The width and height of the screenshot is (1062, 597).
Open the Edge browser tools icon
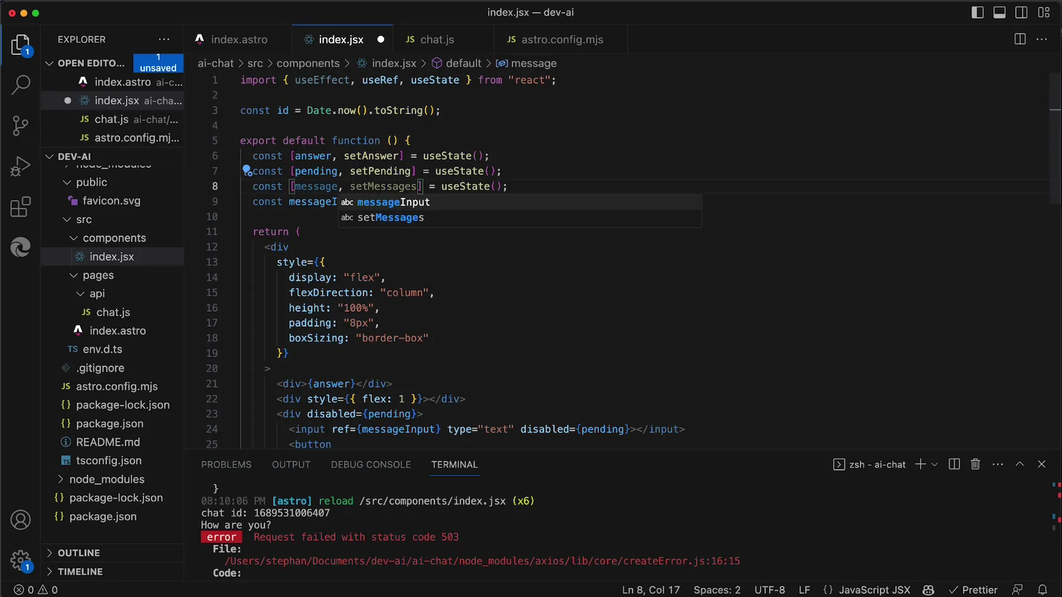click(x=21, y=247)
